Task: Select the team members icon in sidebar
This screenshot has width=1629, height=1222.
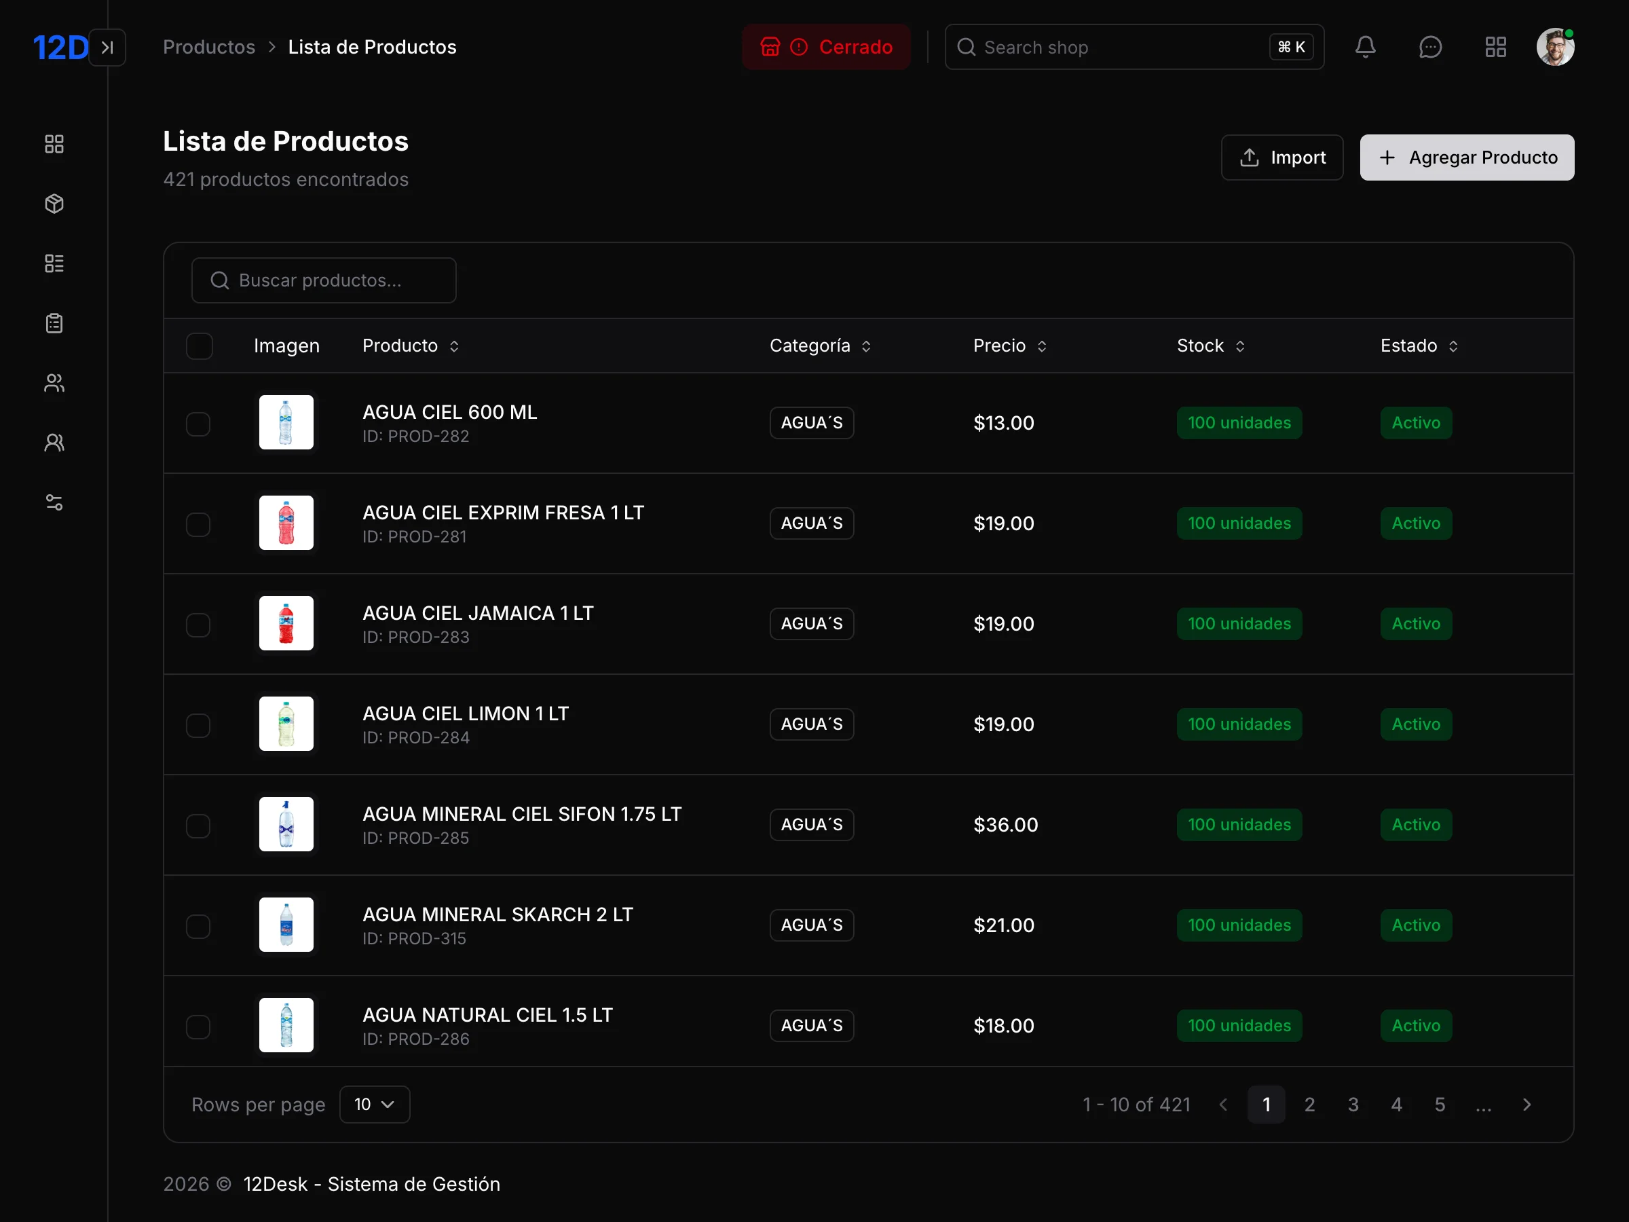Action: [x=54, y=382]
